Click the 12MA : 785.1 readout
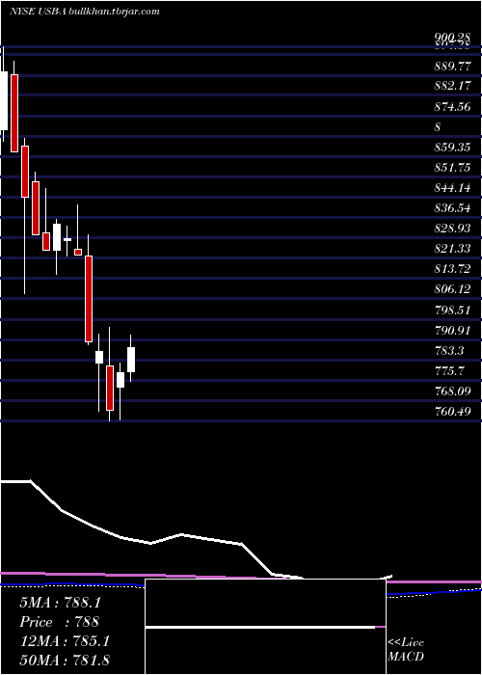The height and width of the screenshot is (675, 482). [x=65, y=641]
